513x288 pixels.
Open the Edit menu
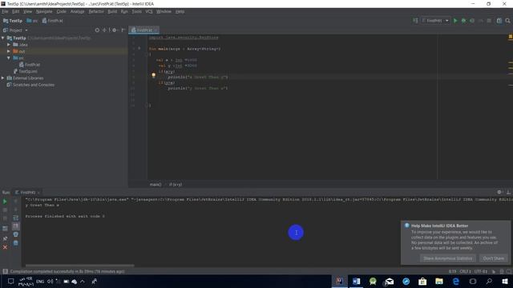[x=16, y=11]
